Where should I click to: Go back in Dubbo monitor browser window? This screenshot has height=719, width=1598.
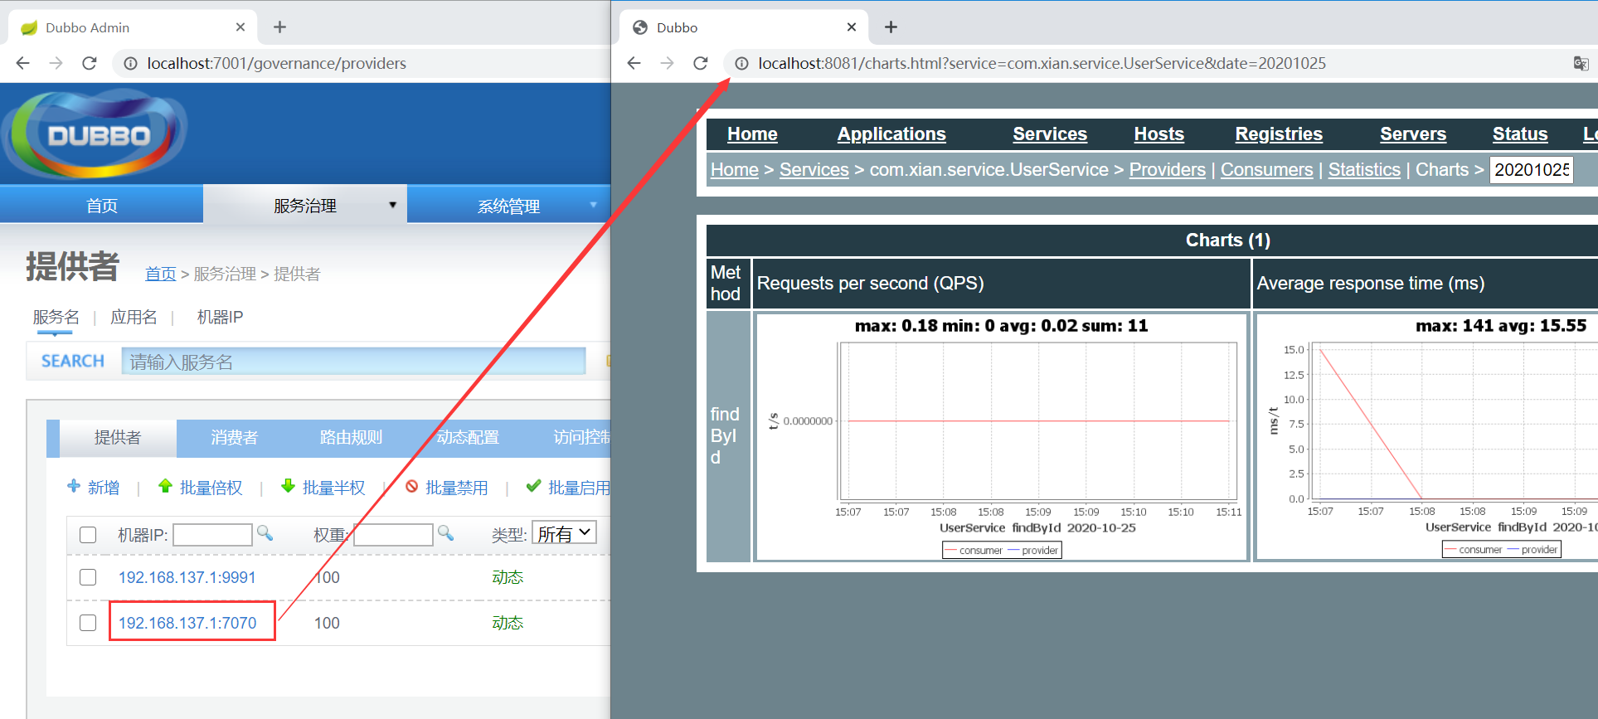tap(634, 63)
